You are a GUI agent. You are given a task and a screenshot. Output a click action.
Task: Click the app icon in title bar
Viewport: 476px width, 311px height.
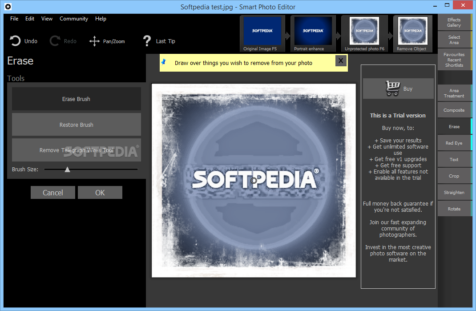coord(8,6)
